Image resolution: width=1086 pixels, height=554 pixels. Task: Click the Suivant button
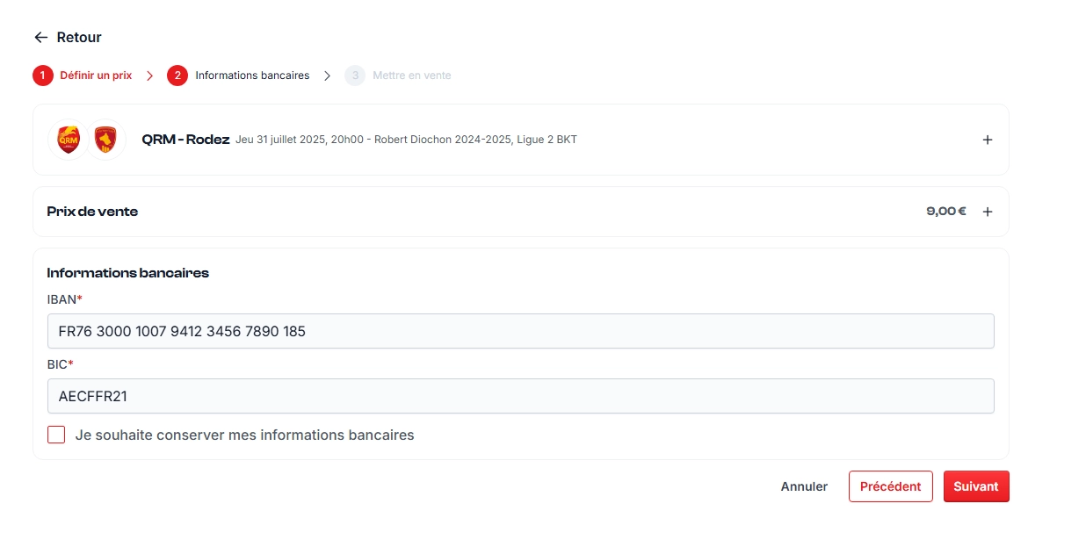point(976,486)
